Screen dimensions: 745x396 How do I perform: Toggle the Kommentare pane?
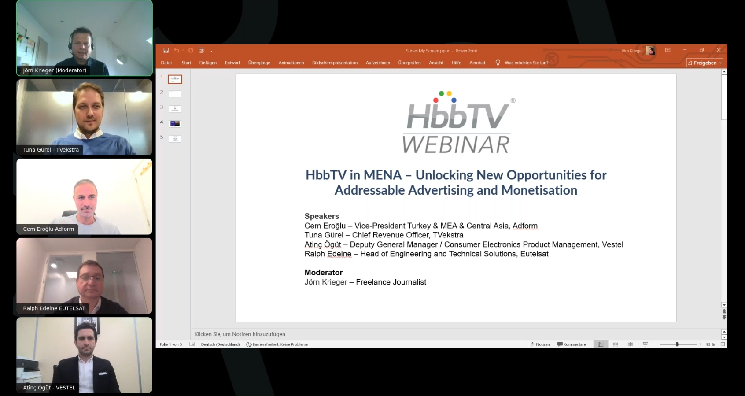pos(572,344)
